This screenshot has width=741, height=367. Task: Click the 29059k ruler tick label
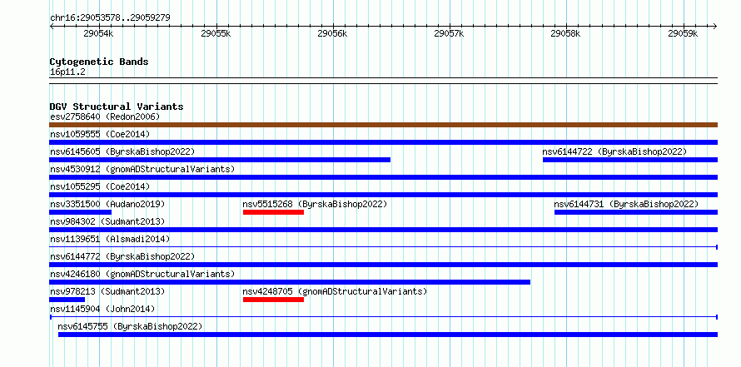tap(683, 34)
